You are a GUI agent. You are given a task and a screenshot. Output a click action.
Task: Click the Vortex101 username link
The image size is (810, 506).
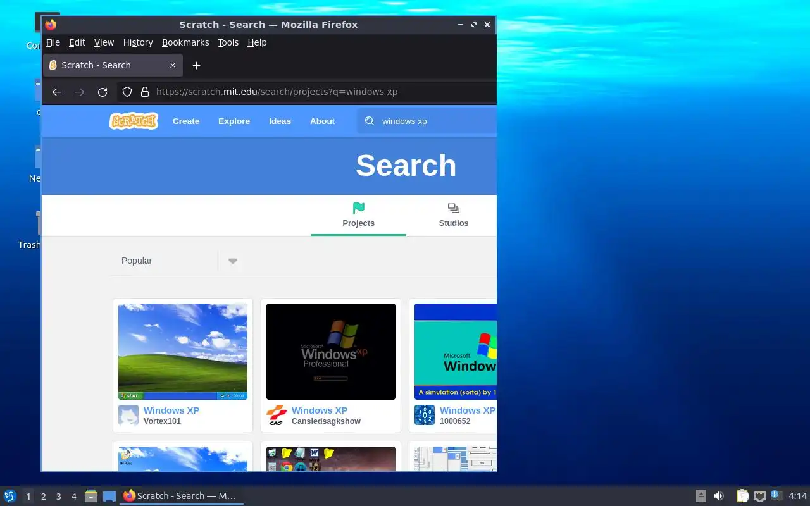[x=162, y=421]
